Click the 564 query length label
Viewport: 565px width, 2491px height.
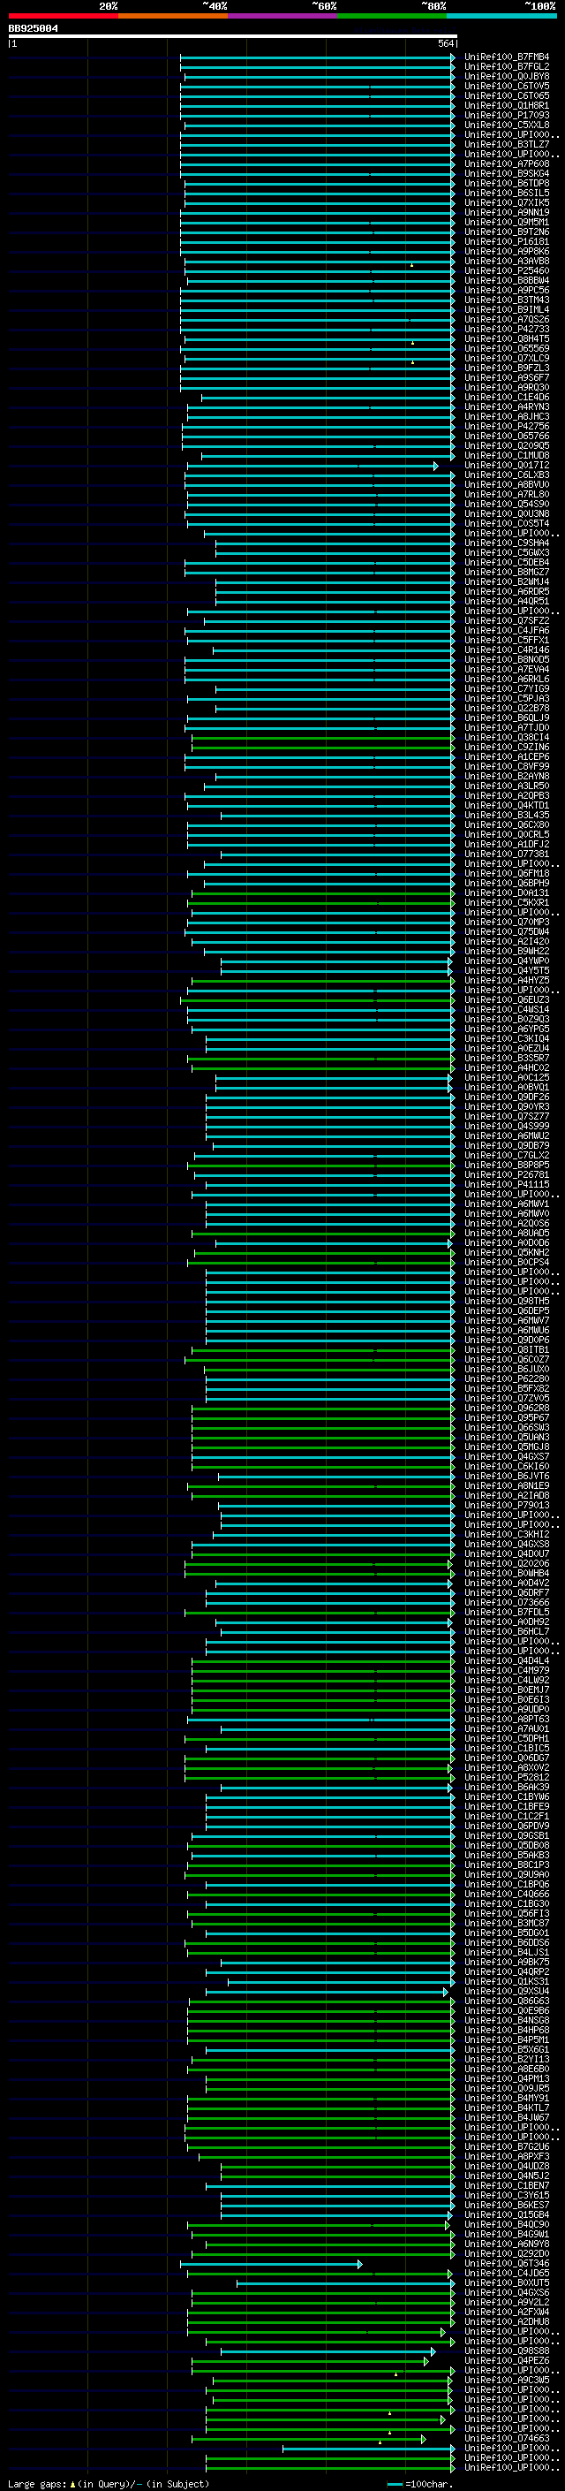tap(445, 43)
